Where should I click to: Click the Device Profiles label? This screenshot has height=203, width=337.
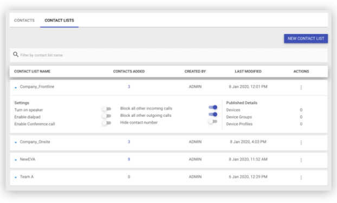click(x=239, y=124)
